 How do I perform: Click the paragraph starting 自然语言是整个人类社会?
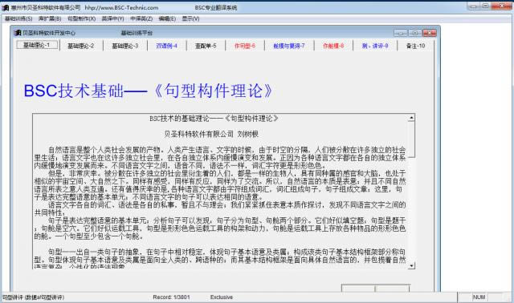[220, 158]
